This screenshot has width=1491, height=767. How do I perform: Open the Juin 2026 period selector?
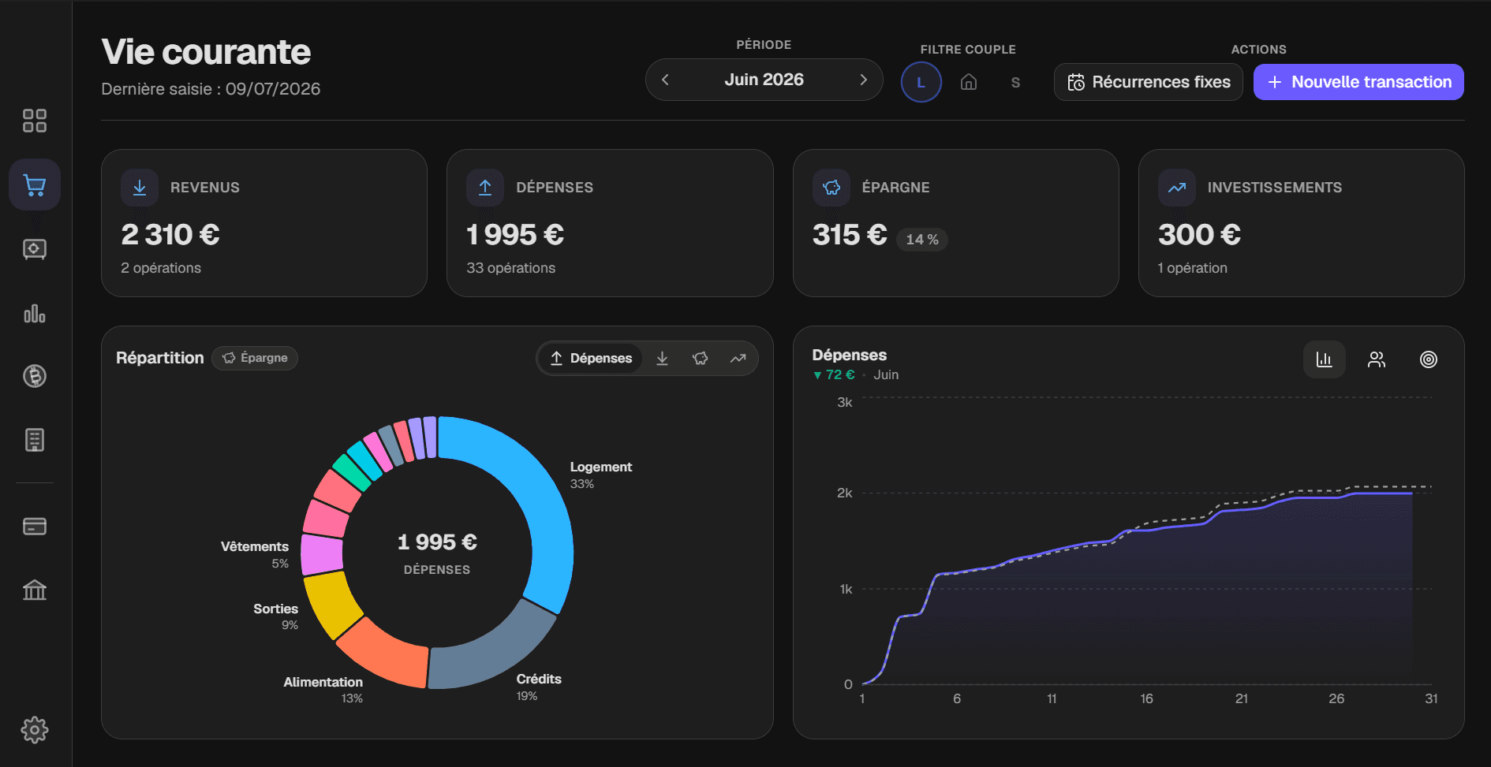point(764,80)
